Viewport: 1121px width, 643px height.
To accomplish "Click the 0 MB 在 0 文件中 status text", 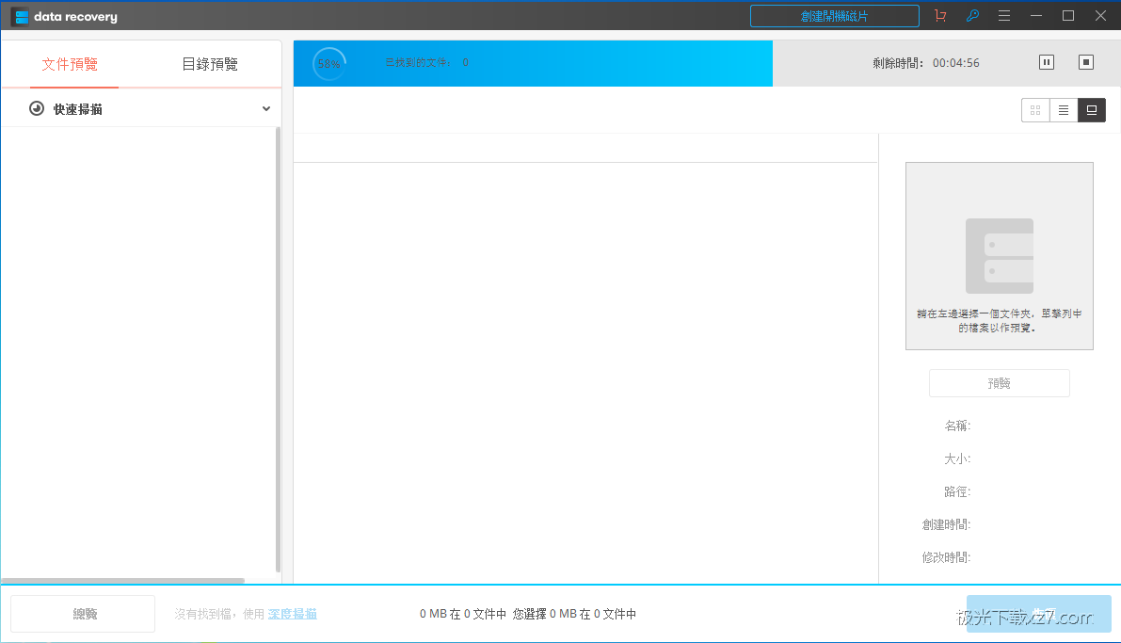I will pyautogui.click(x=462, y=614).
